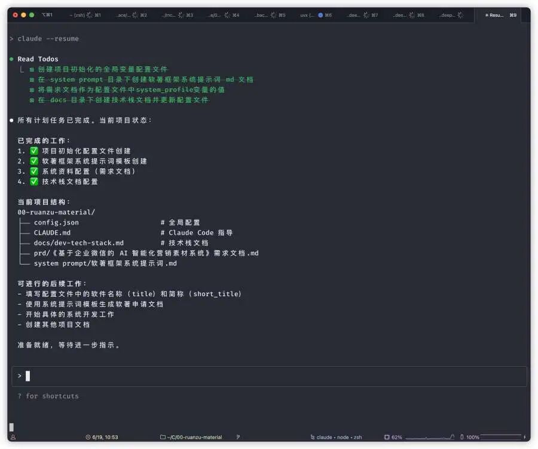The image size is (538, 449).
Task: Click the blue activity dot on the uvx tab
Action: pos(320,15)
